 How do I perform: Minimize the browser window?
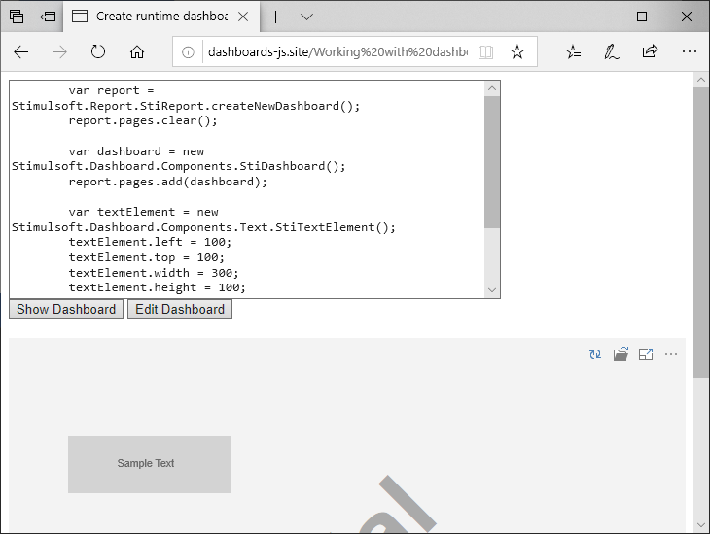click(597, 17)
